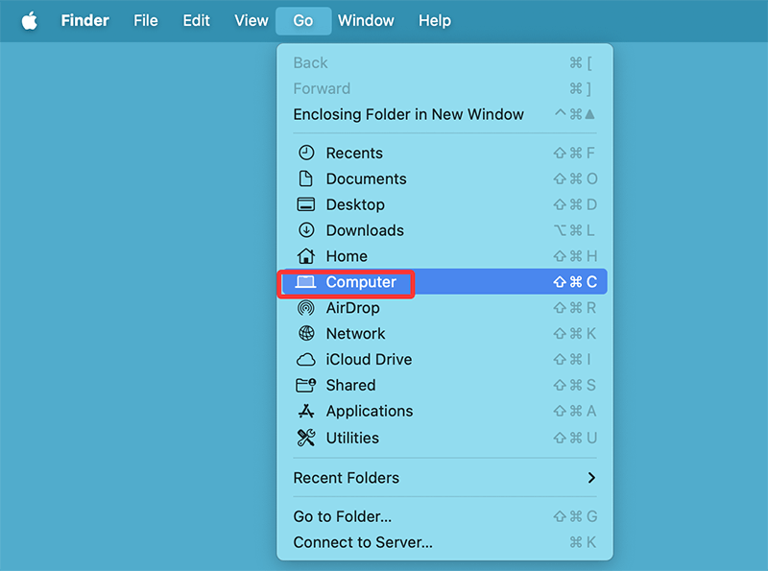Open the Finder menu

(x=84, y=20)
